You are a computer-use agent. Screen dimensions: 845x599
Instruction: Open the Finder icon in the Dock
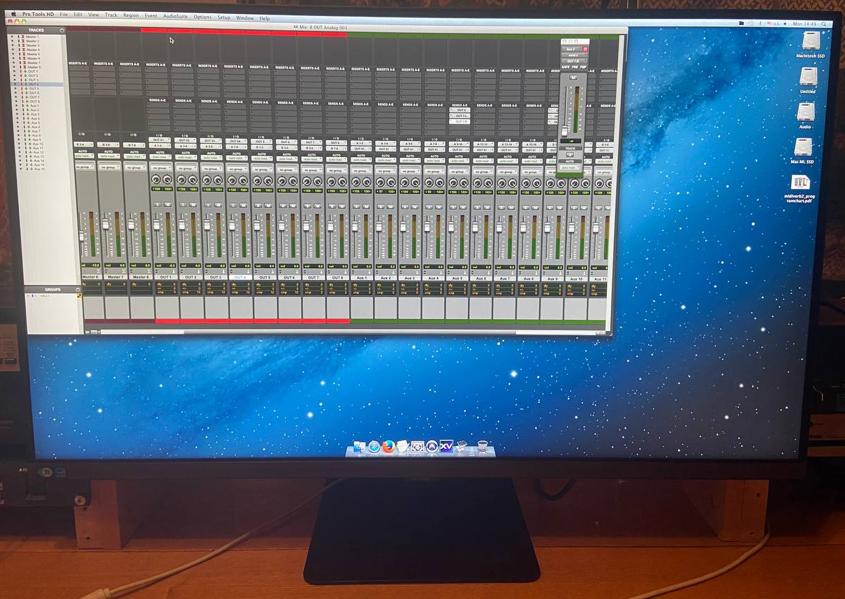(x=360, y=446)
